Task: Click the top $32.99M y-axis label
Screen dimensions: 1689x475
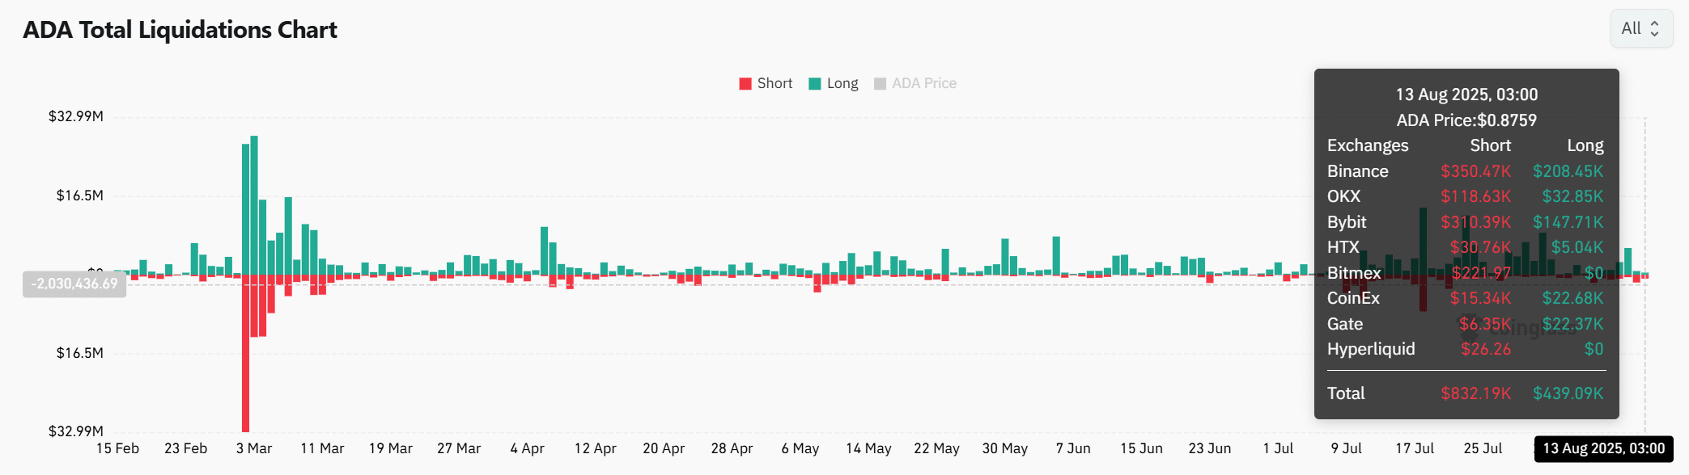Action: tap(76, 116)
